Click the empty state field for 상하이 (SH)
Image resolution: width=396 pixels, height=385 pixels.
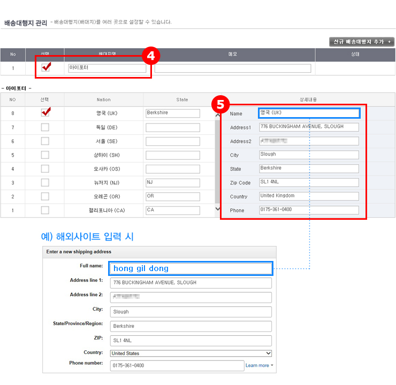pos(173,155)
